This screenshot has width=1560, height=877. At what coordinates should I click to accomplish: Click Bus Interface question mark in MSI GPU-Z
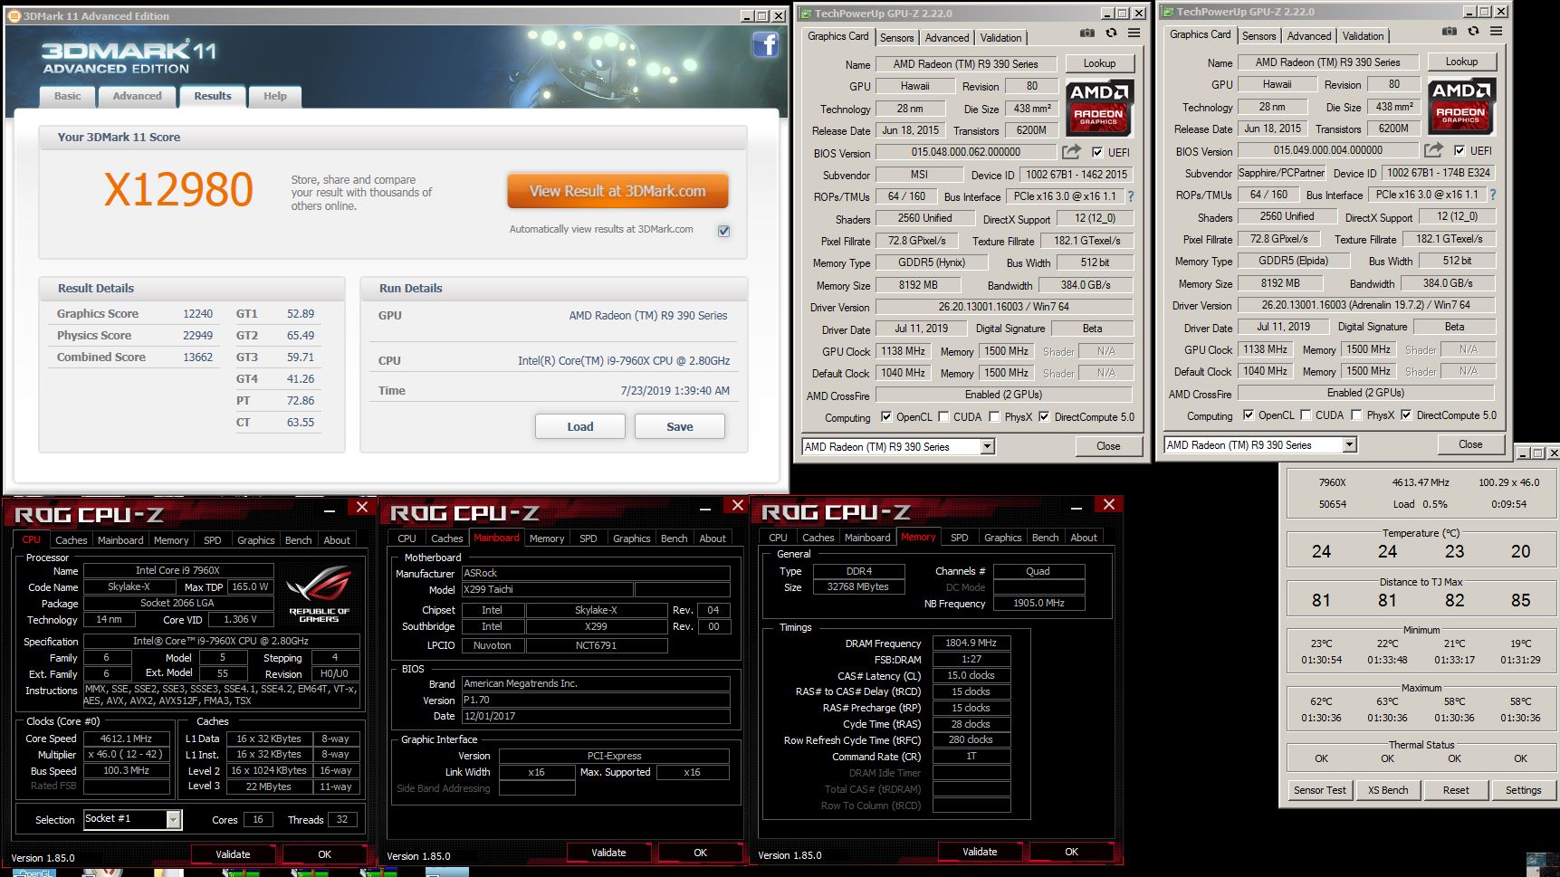click(x=1130, y=196)
